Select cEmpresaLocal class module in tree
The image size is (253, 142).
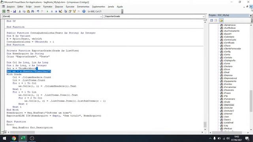(x=230, y=78)
